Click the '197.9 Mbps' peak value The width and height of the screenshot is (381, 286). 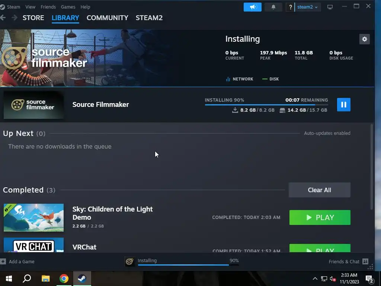(x=273, y=53)
